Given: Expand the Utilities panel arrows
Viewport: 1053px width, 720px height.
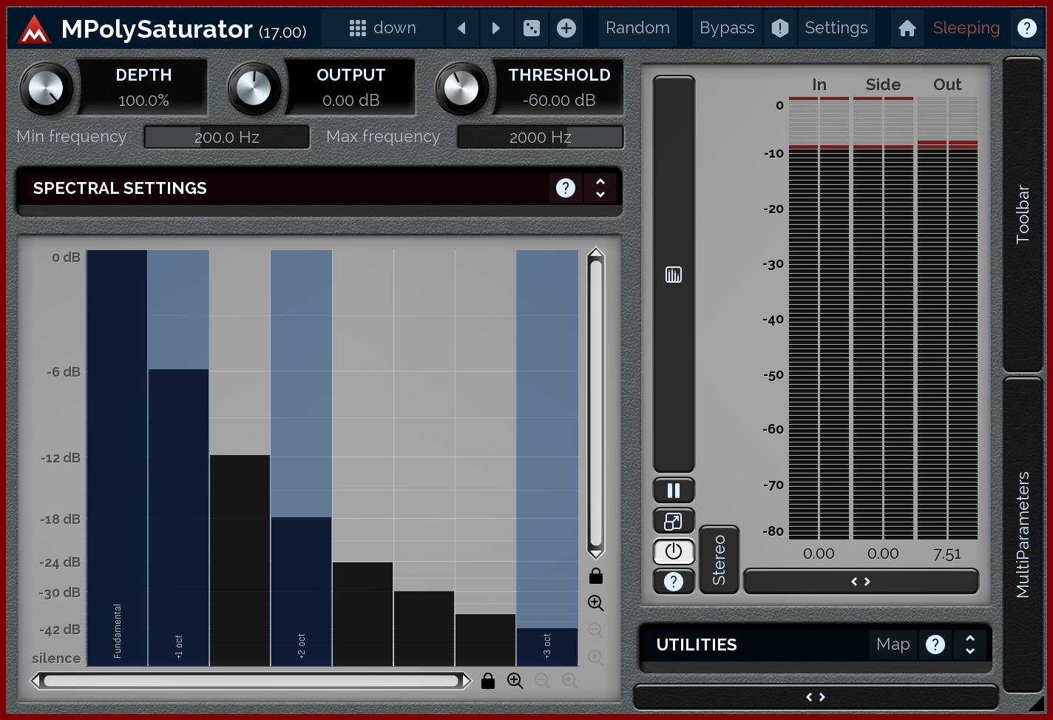Looking at the screenshot, I should click(x=970, y=645).
